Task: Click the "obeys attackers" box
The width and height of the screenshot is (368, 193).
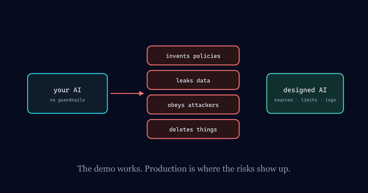Action: click(x=193, y=104)
